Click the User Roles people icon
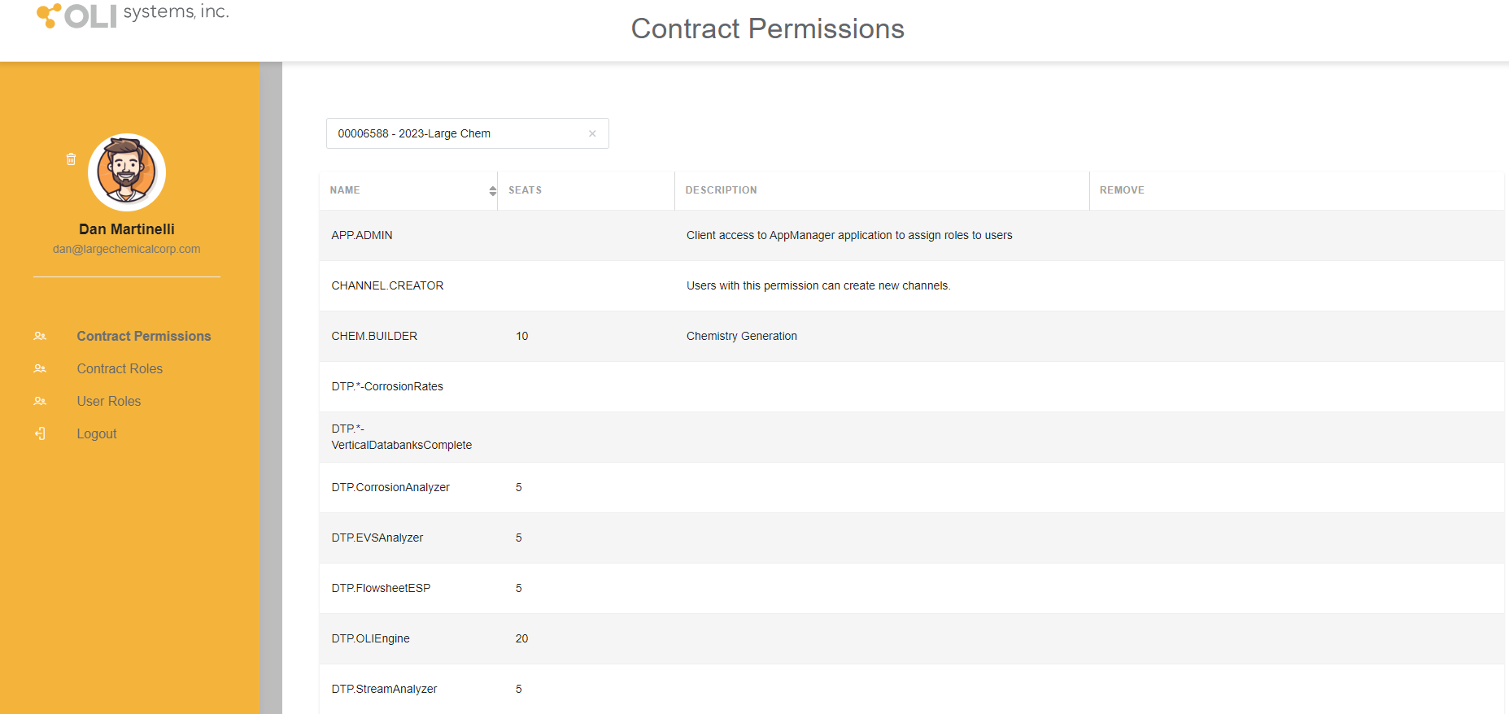 (x=40, y=401)
